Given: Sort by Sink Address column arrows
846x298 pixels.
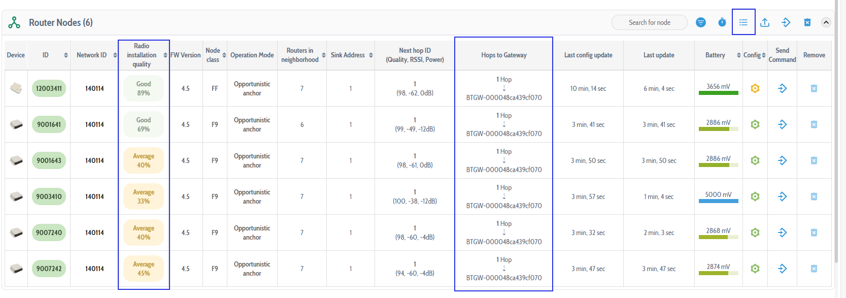Looking at the screenshot, I should pyautogui.click(x=371, y=55).
